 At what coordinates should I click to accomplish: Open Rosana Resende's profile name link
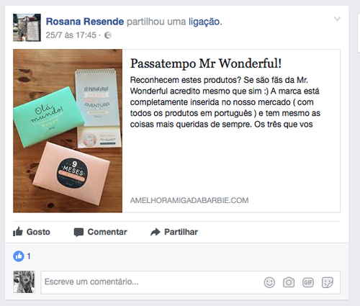click(x=85, y=22)
